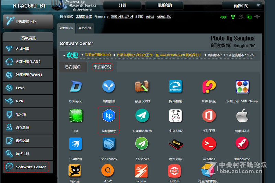Open the 网络测速 speedtest plugin

[175, 86]
